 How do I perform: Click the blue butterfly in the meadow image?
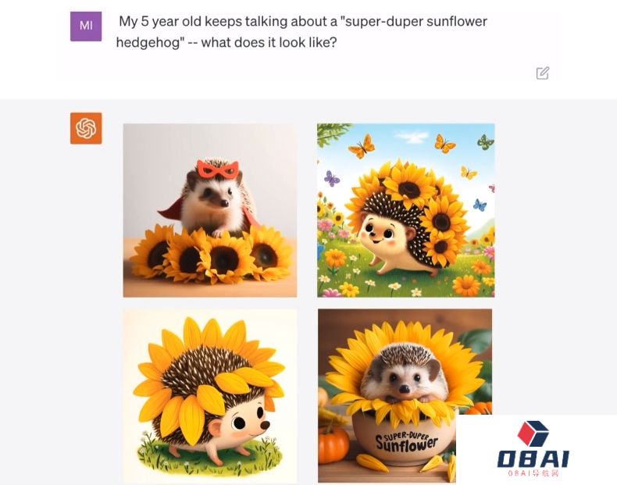coord(480,205)
